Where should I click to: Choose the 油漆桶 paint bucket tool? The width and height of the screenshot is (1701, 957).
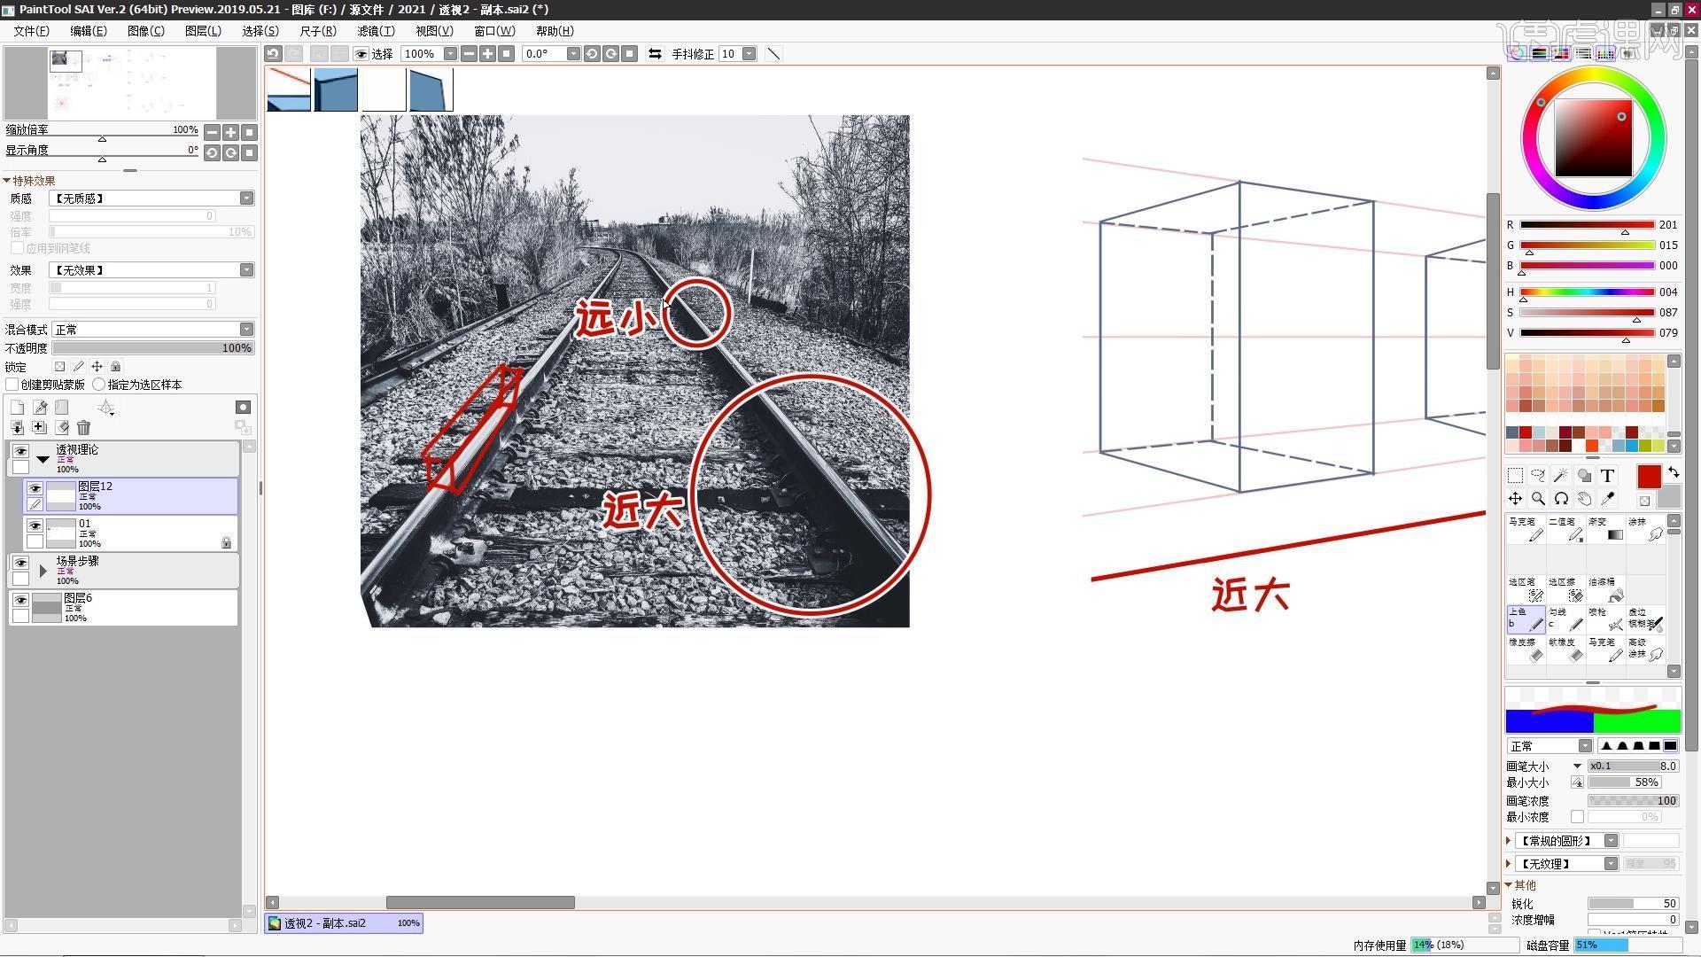(x=1605, y=589)
